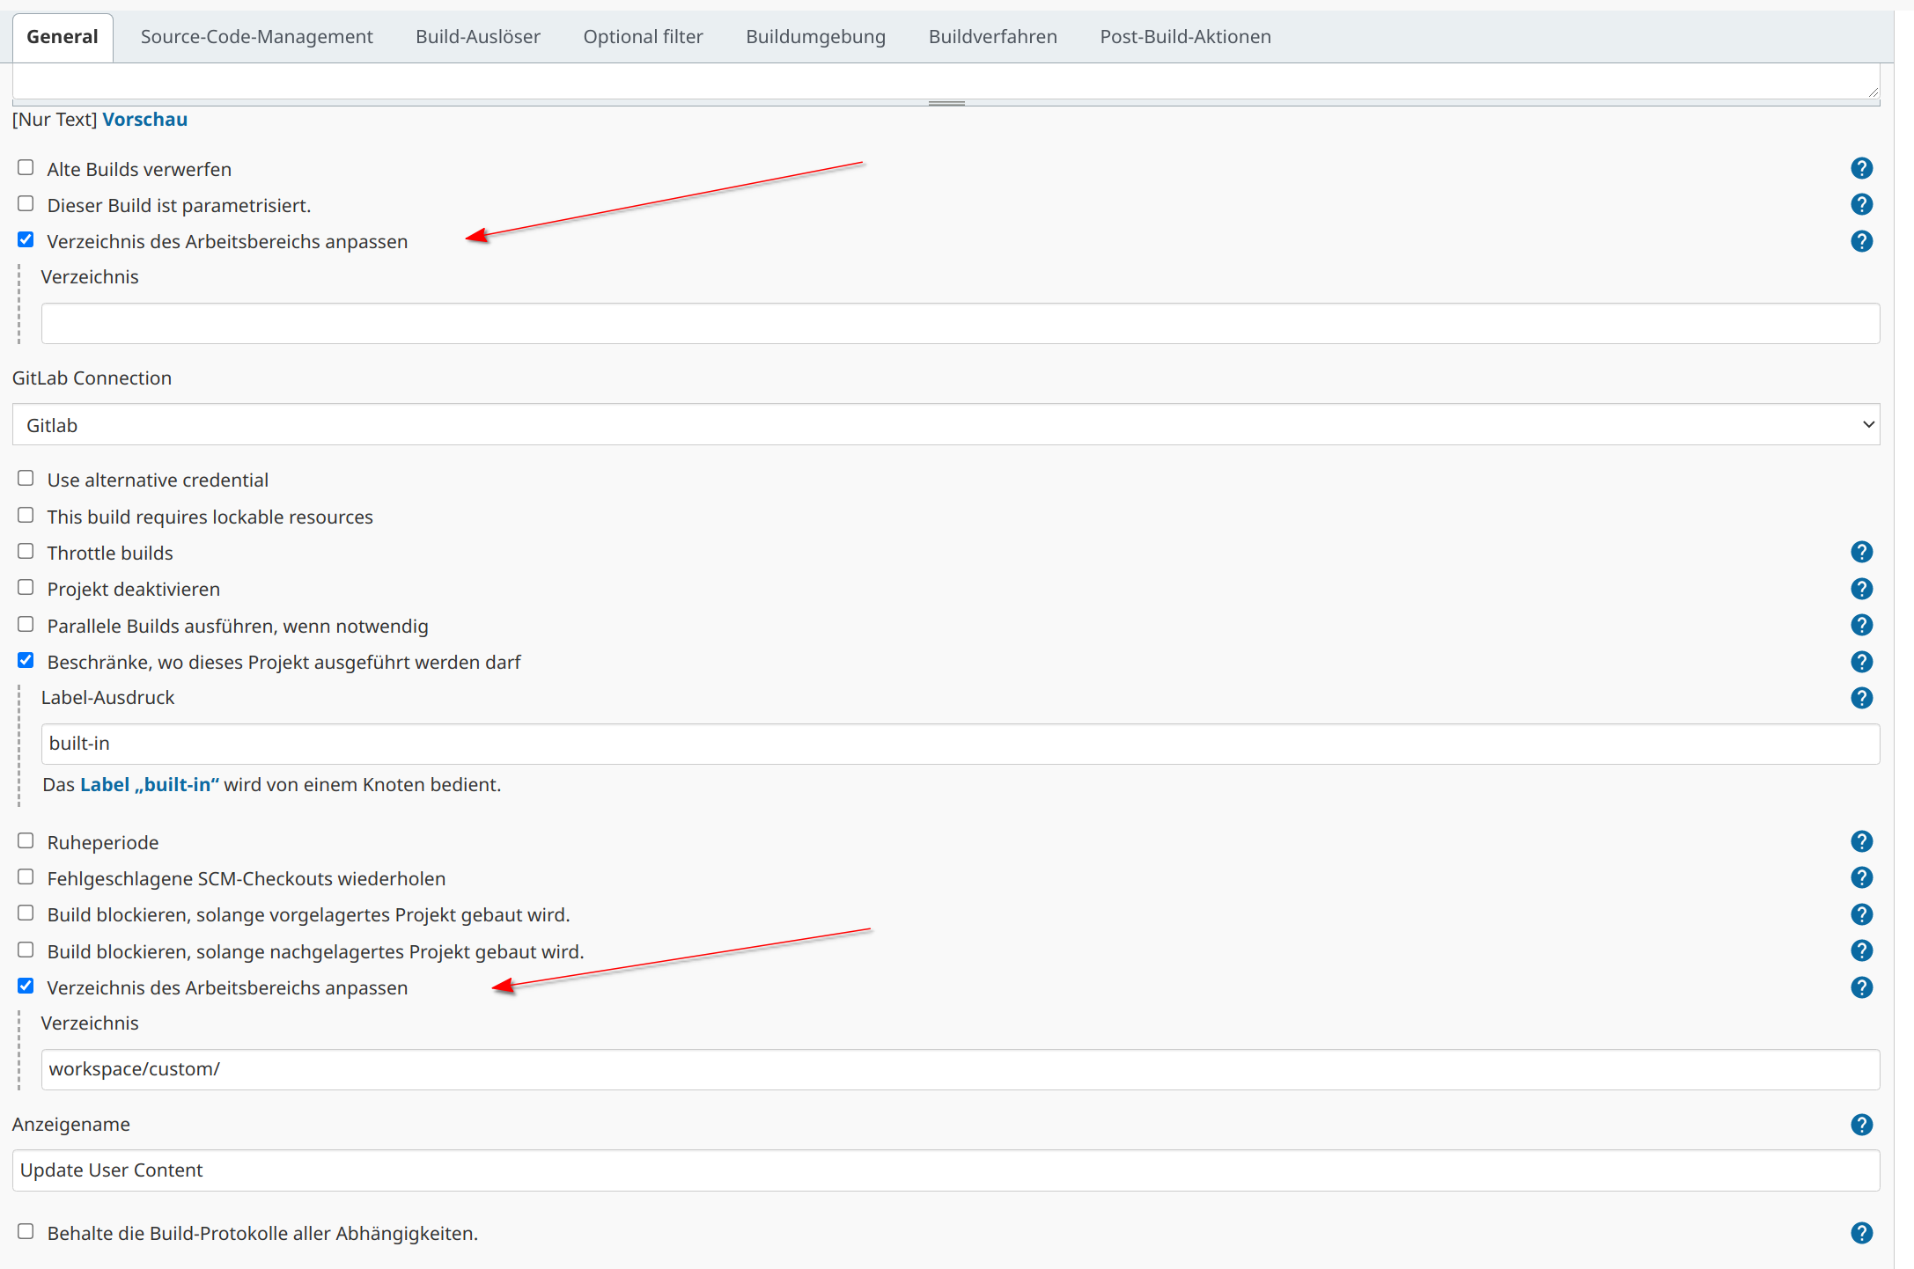Open the Label „built-in“ link
This screenshot has height=1269, width=1914.
click(x=149, y=785)
